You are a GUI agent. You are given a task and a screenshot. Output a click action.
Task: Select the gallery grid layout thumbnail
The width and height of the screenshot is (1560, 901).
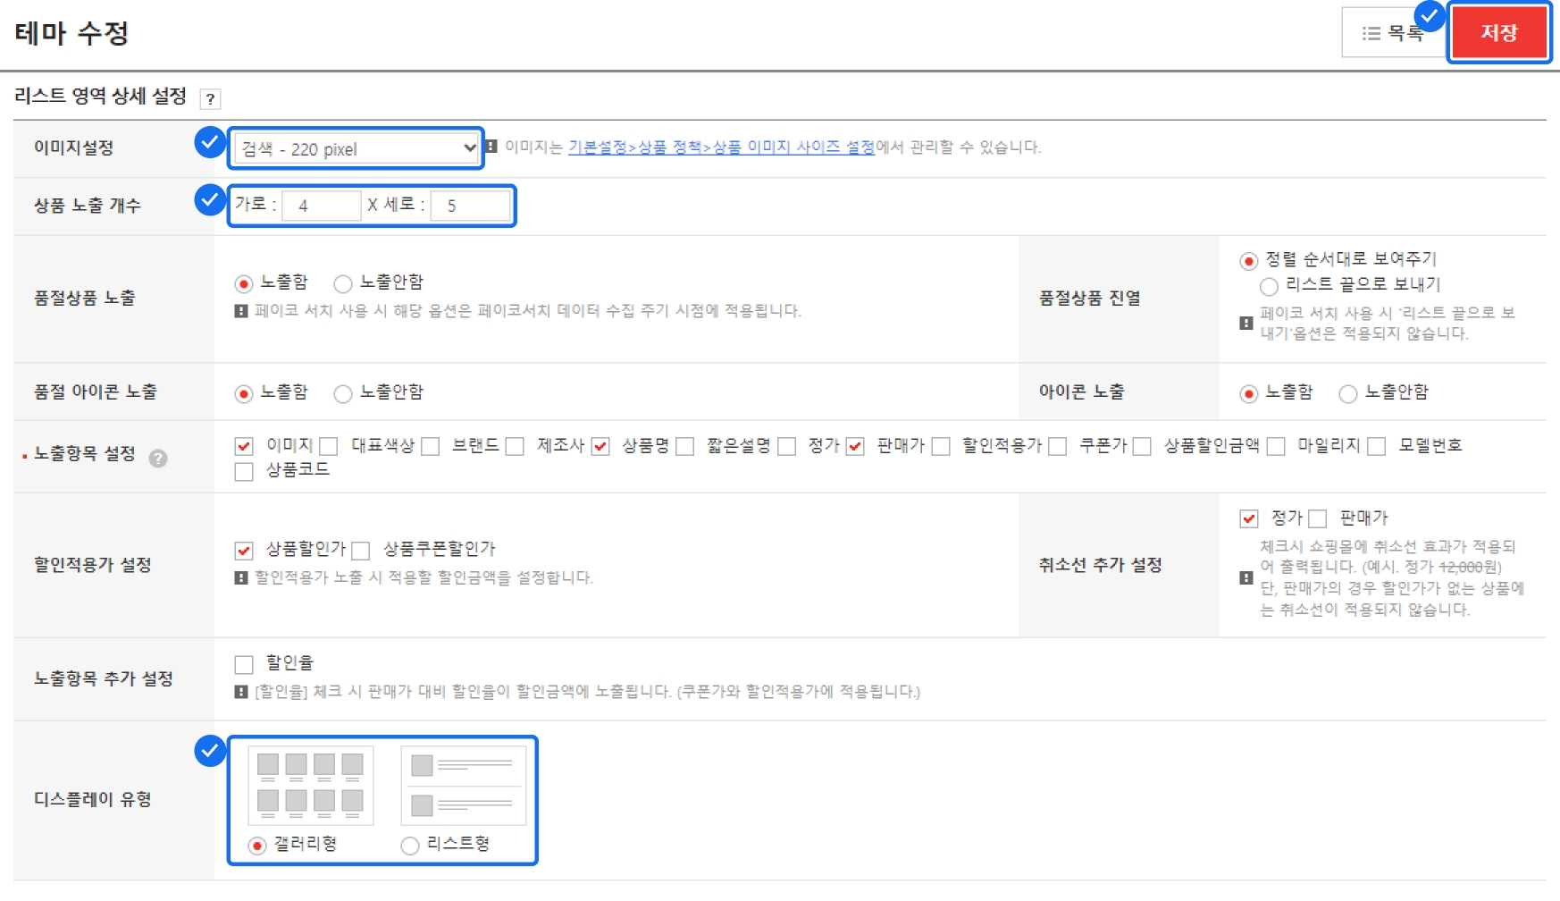point(310,786)
